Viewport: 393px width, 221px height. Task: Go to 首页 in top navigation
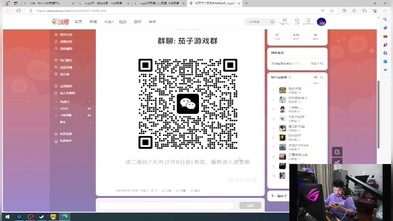(x=79, y=22)
